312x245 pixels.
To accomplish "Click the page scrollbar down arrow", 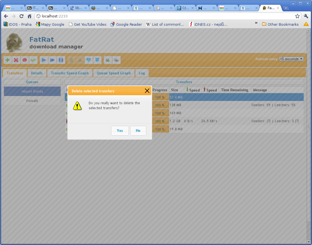I will (309, 242).
